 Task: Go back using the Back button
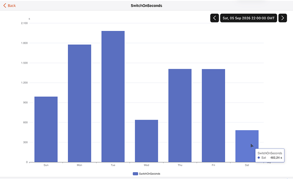pos(9,6)
